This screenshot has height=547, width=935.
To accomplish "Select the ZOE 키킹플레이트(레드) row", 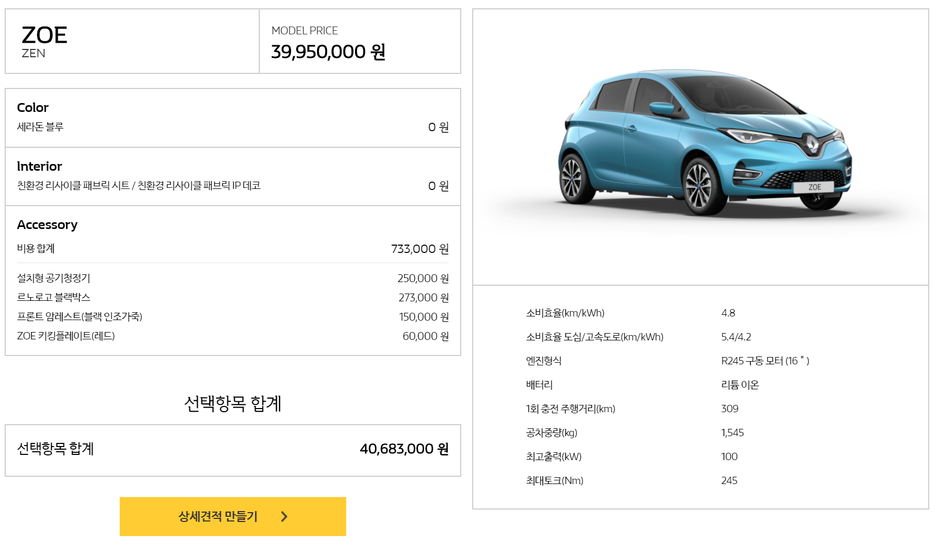I will (233, 336).
